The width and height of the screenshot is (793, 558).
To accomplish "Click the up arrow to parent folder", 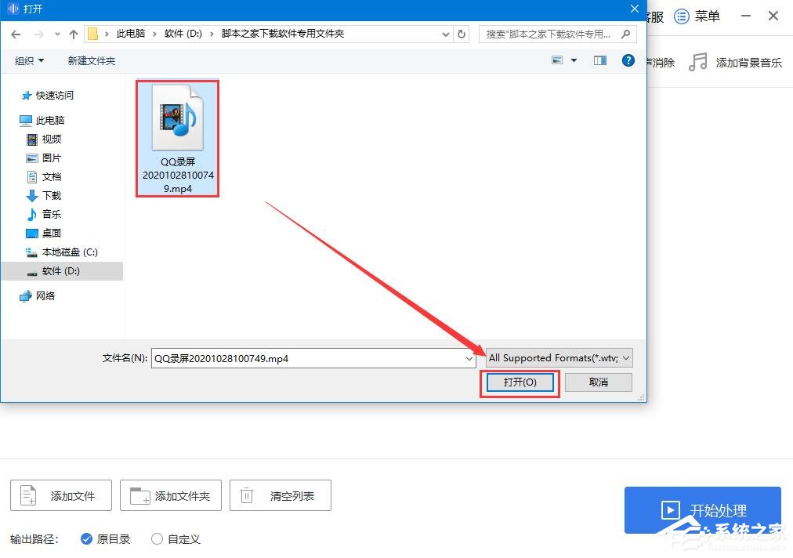I will coord(74,34).
